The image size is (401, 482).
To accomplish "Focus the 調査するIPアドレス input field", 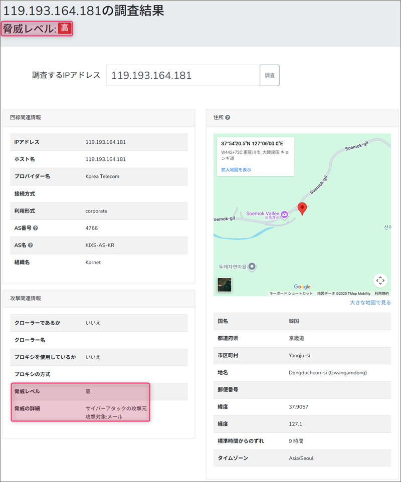I will click(182, 76).
